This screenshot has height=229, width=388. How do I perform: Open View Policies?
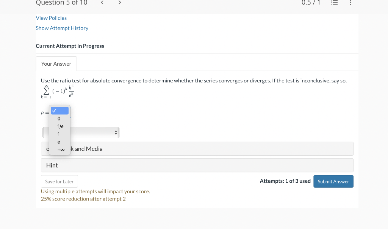pos(51,18)
